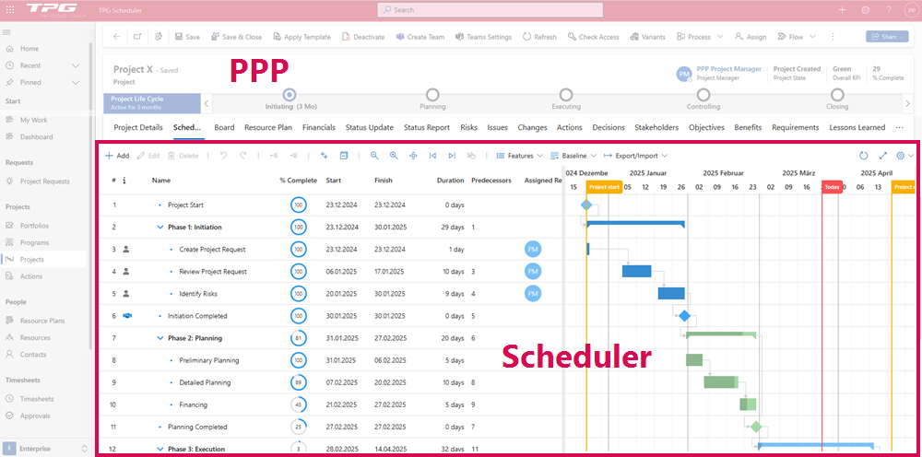Screen dimensions: 922x457
Task: Select the Planning stage circle
Action: [x=432, y=94]
